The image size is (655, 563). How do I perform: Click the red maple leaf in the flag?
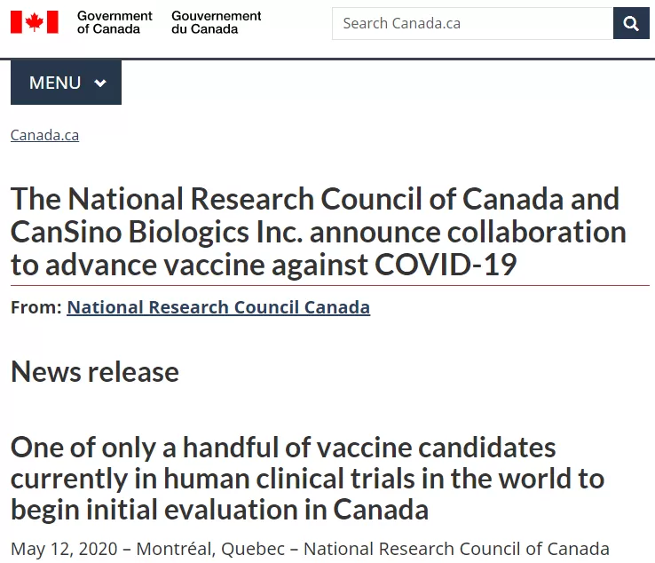pos(35,21)
